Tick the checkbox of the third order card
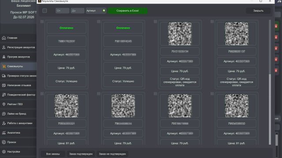The width and height of the screenshot is (282, 158). (x=156, y=22)
